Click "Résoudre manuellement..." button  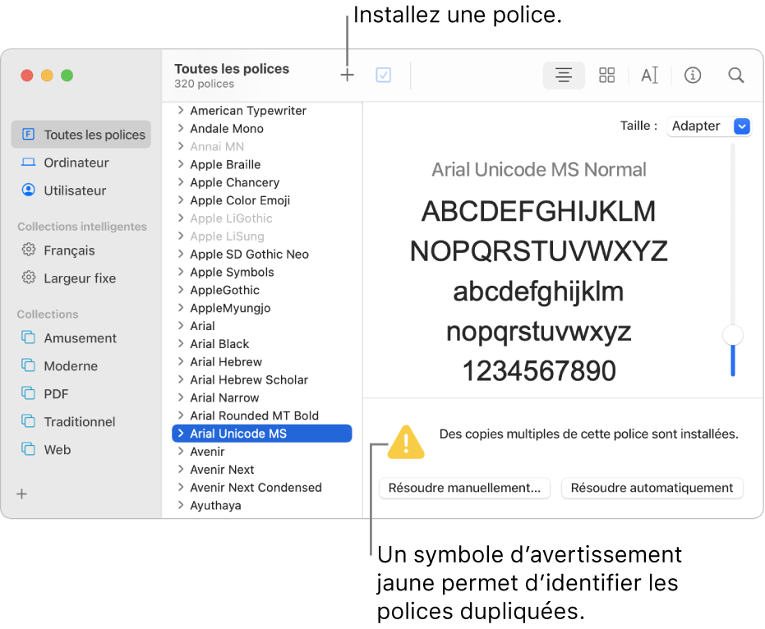(464, 488)
